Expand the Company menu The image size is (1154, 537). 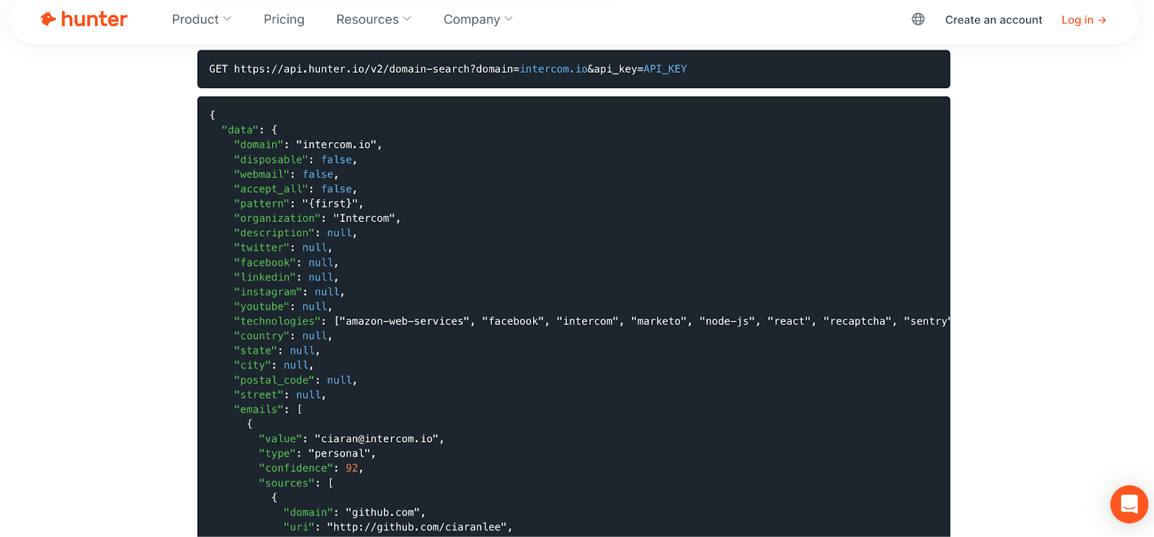477,19
